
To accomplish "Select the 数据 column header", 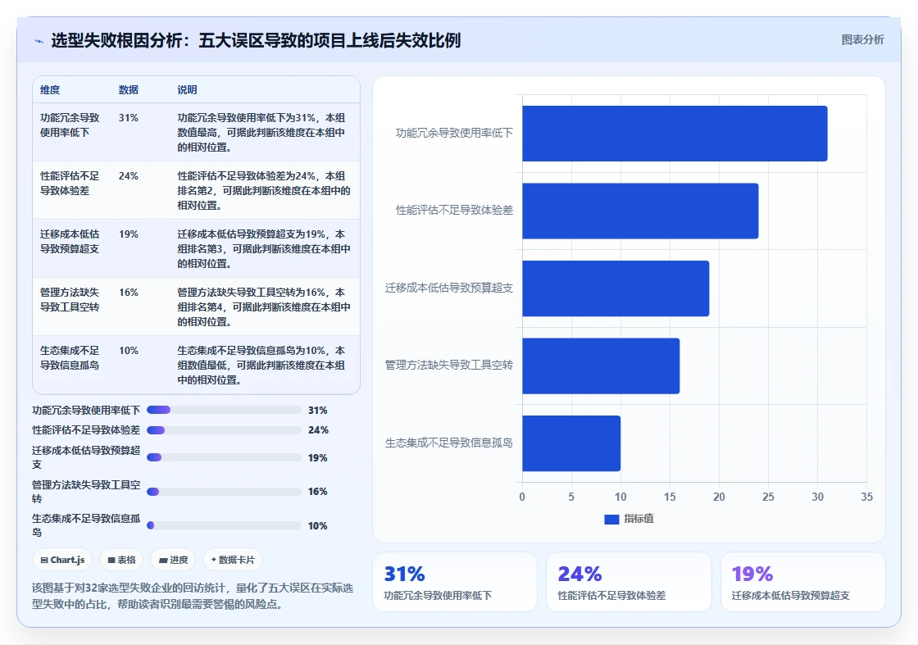I will (x=128, y=89).
